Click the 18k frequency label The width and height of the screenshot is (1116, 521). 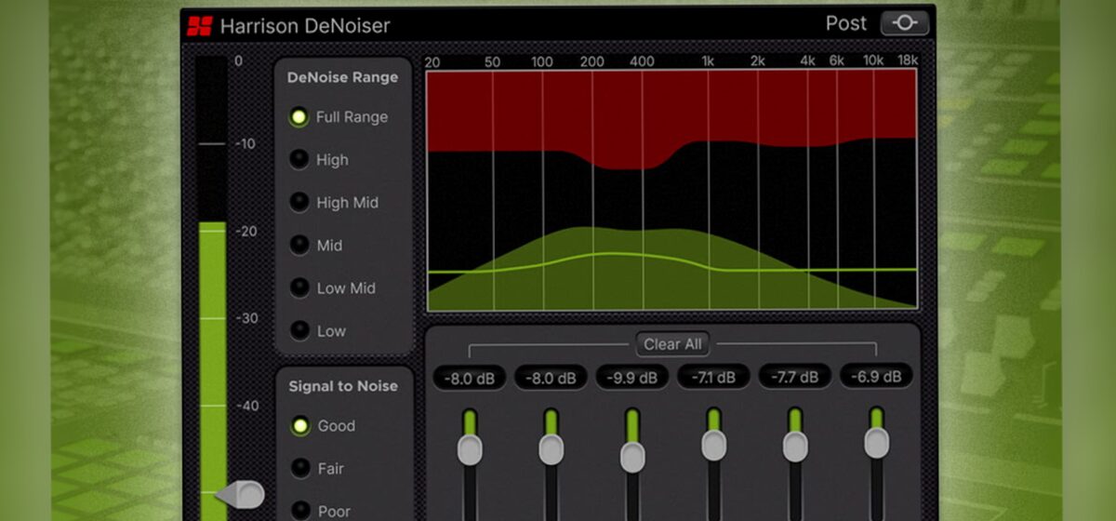(x=908, y=61)
